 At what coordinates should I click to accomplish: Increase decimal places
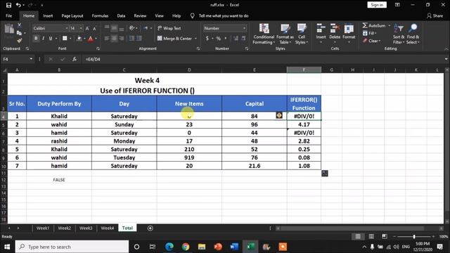pyautogui.click(x=236, y=38)
